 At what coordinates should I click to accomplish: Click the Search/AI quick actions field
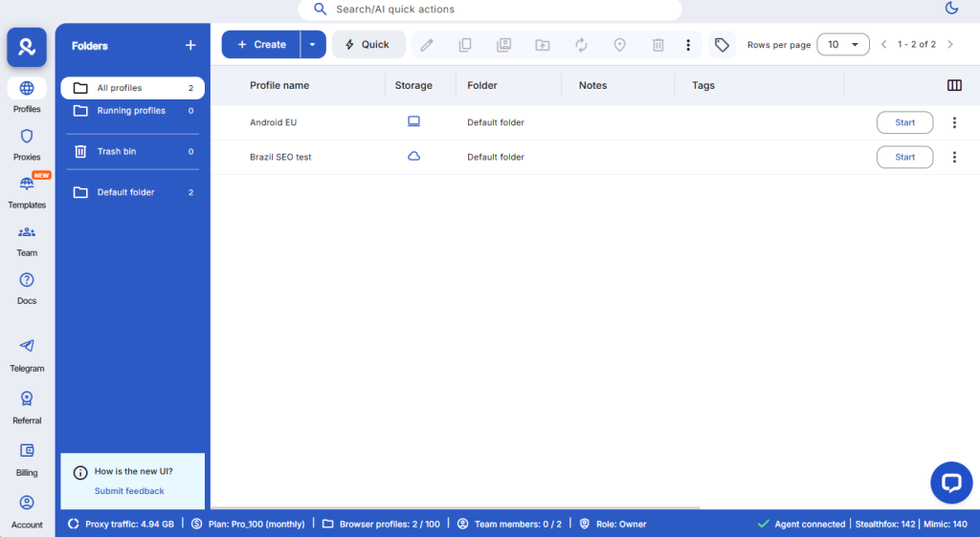pos(490,10)
